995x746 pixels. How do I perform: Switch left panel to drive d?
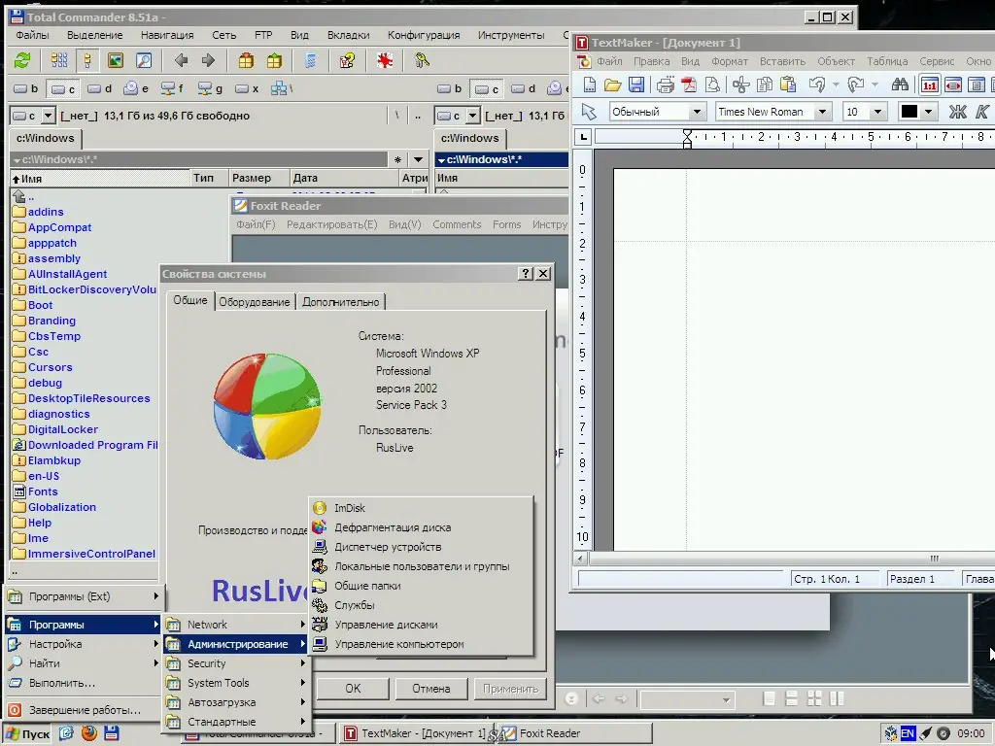point(100,88)
